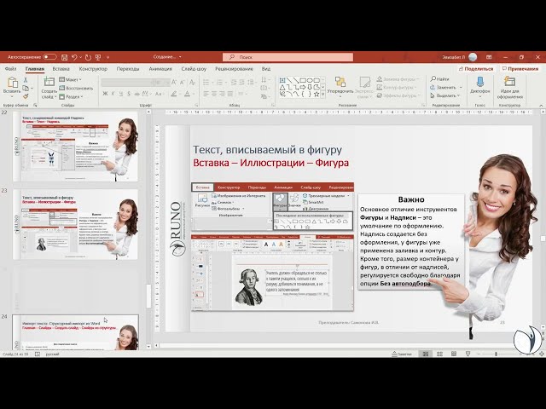The height and width of the screenshot is (409, 546).
Task: Adjust the zoom slider in status bar
Action: click(496, 354)
